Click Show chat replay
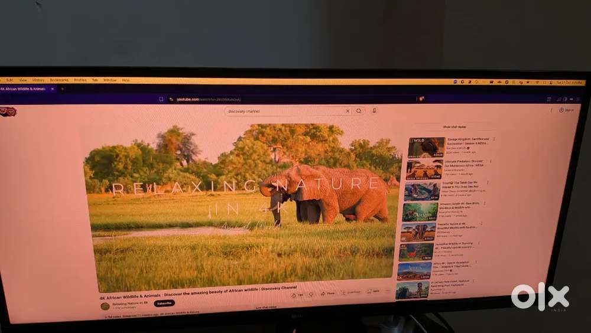Viewport: 591px width, 333px height. 454,127
